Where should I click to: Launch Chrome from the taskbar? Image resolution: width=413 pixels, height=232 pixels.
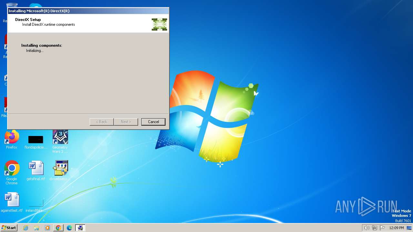coord(58,228)
